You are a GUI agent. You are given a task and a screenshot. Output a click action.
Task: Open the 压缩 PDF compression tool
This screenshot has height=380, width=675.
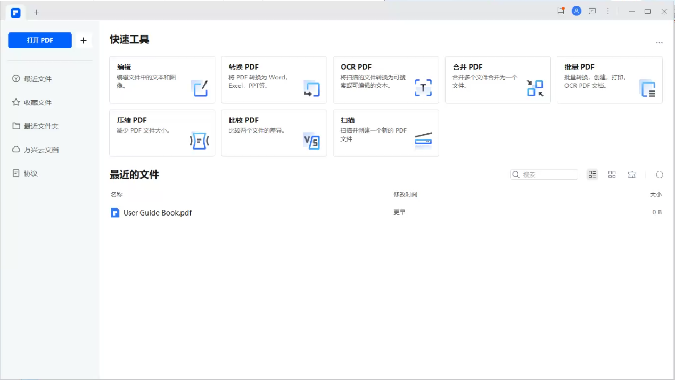pos(162,133)
